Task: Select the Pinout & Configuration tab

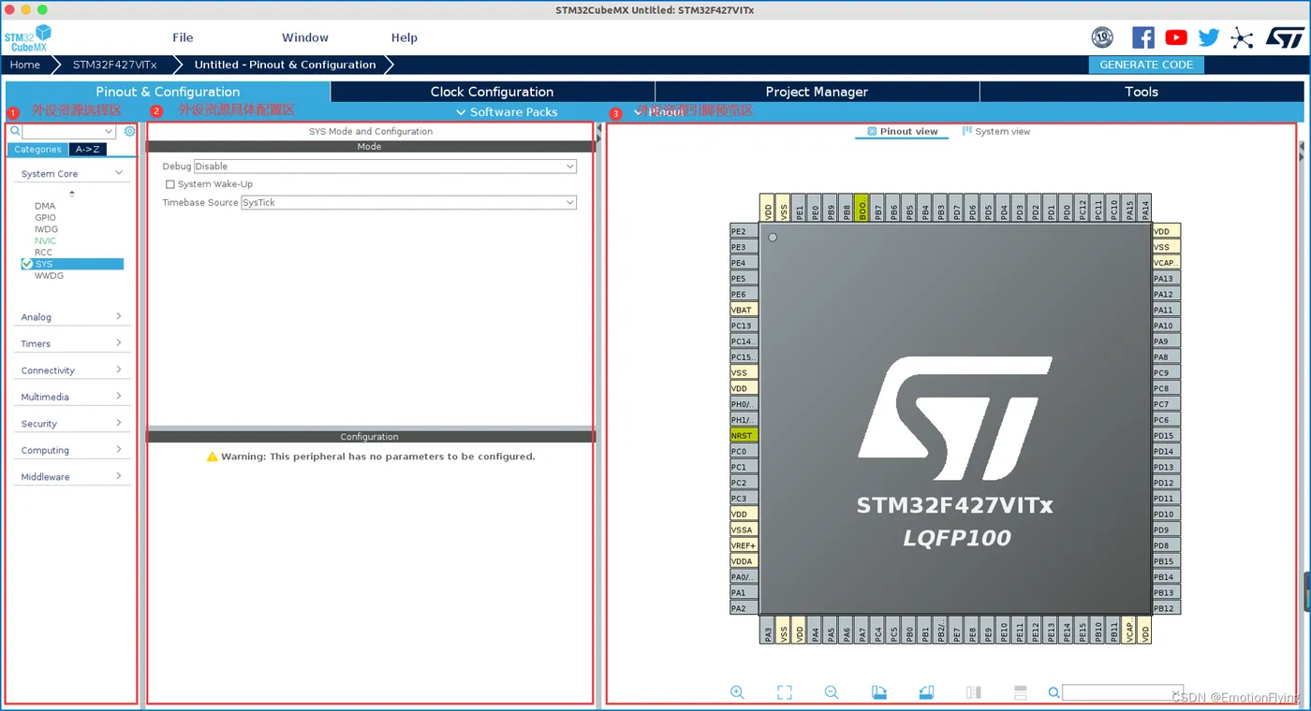Action: (168, 92)
